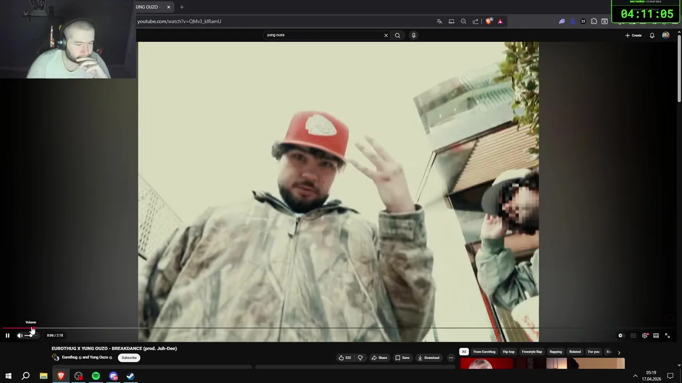The image size is (682, 383).
Task: Open the Windows Start menu
Action: (8, 376)
